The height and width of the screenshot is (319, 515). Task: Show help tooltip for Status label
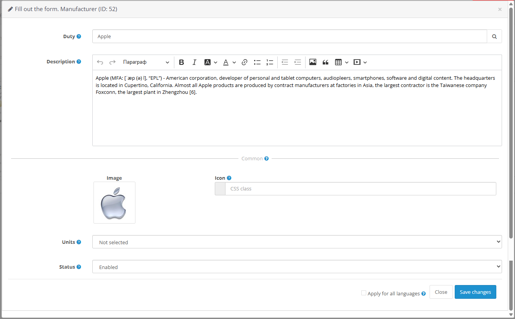pos(79,267)
